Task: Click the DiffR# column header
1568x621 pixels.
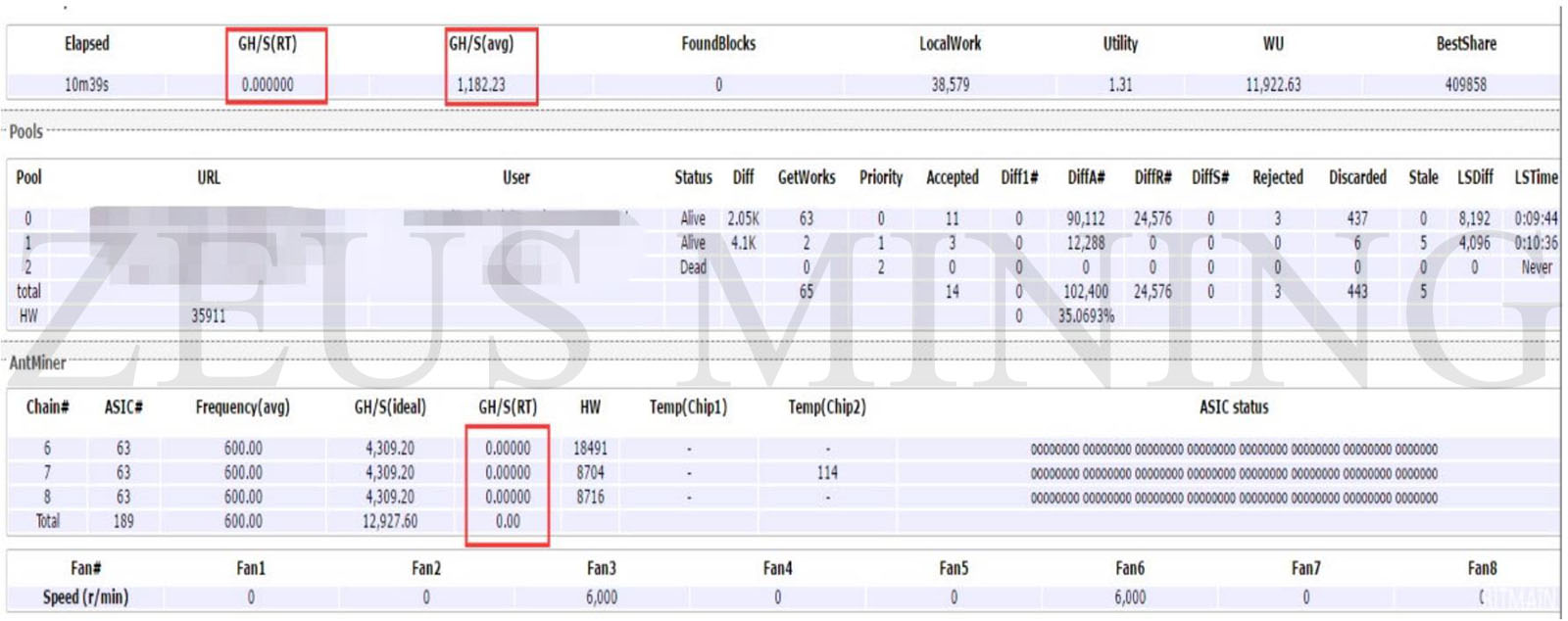Action: point(1152,177)
